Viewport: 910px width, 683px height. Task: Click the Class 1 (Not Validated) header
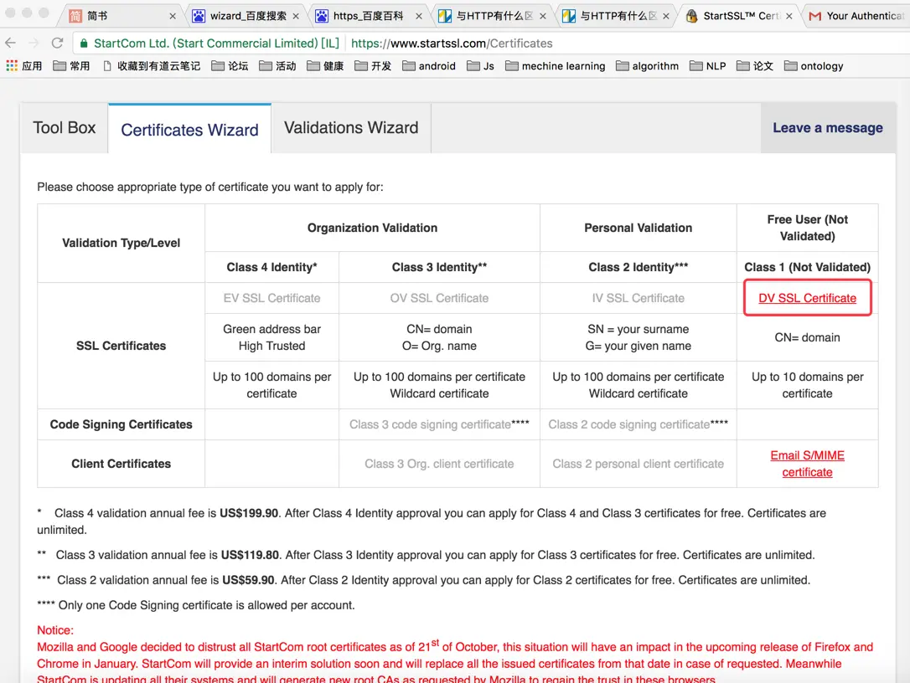[x=807, y=267]
